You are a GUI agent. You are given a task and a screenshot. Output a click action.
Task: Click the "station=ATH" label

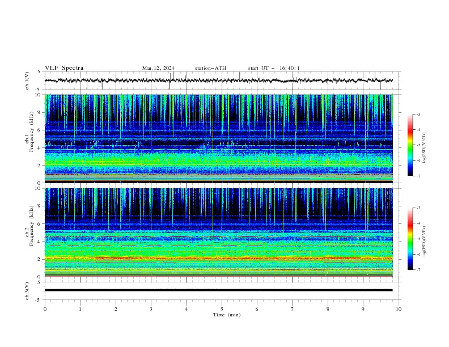(x=210, y=68)
